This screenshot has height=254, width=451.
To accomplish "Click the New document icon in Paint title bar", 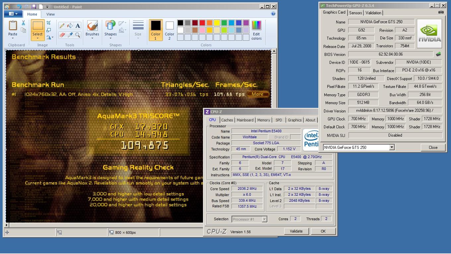I will tap(41, 7).
